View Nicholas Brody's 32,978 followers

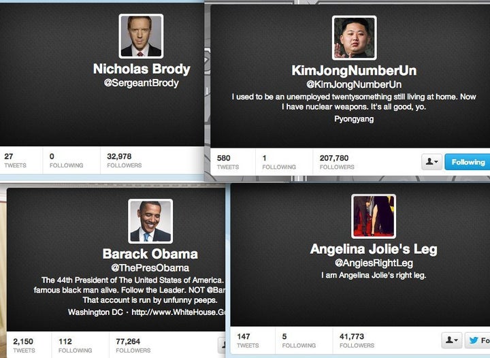[x=124, y=160]
